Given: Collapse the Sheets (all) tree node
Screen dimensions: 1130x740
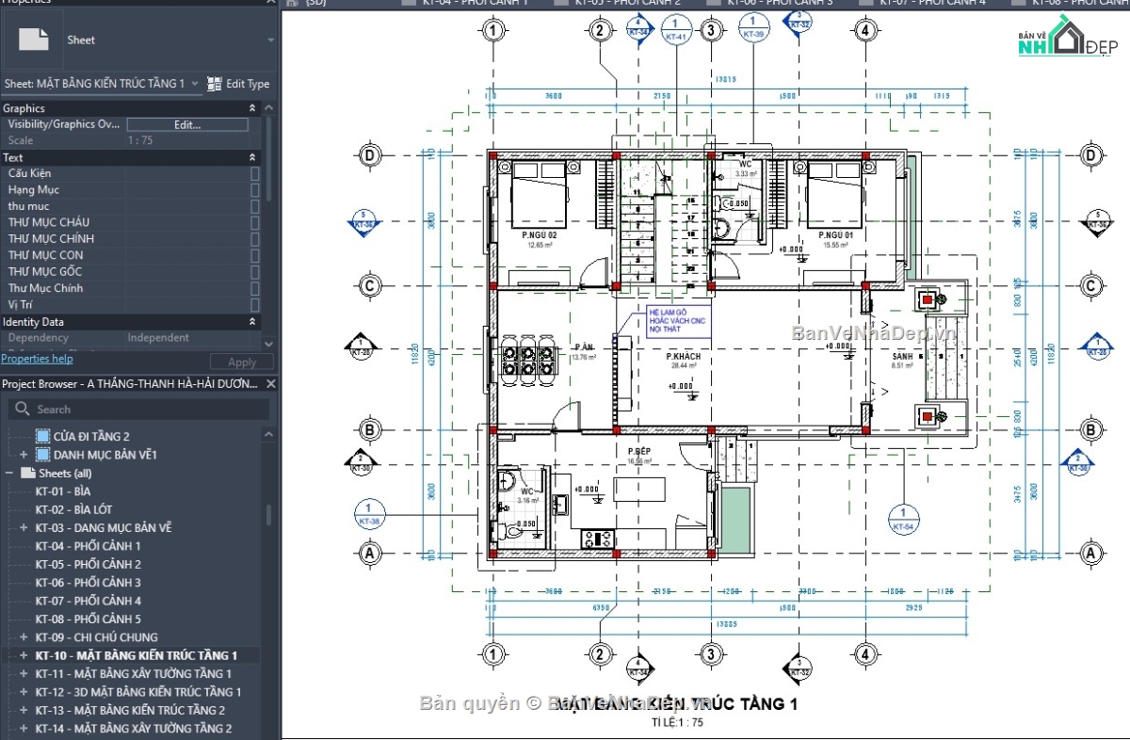Looking at the screenshot, I should [9, 474].
